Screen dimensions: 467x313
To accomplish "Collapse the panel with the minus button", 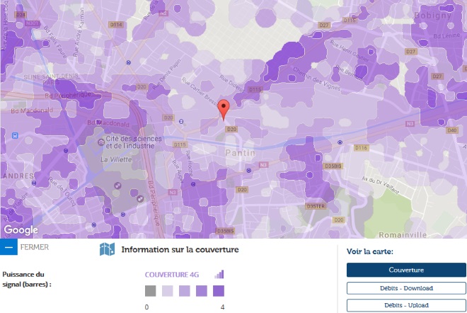I will point(8,247).
